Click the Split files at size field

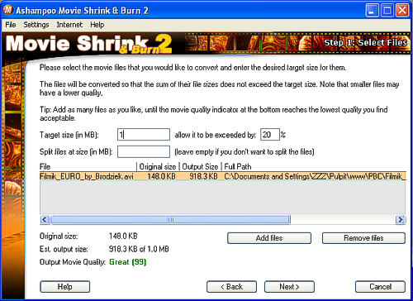click(x=144, y=151)
